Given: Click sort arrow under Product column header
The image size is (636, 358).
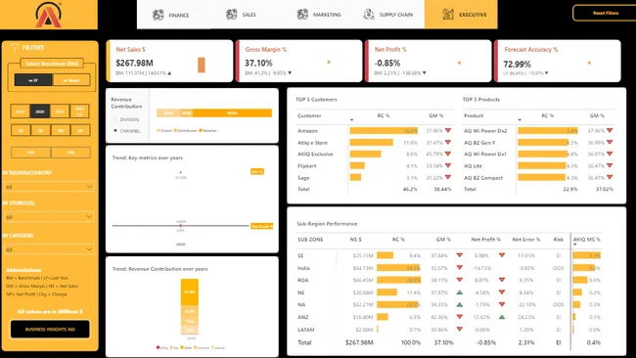Looking at the screenshot, I should (x=520, y=120).
